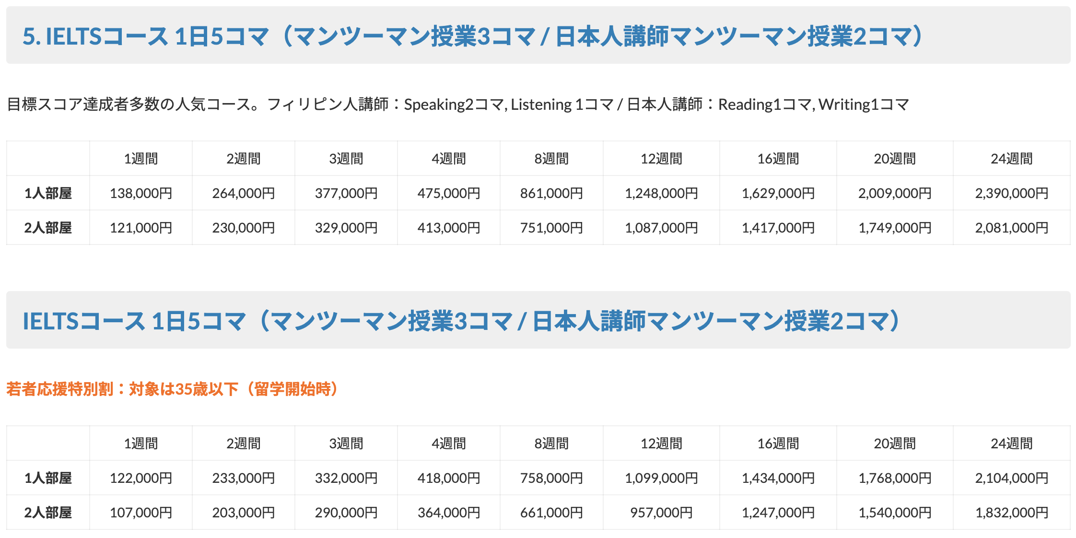The width and height of the screenshot is (1076, 538).
Task: Click the '5. IELTSコース 1日5コマ' section heading
Action: (473, 36)
